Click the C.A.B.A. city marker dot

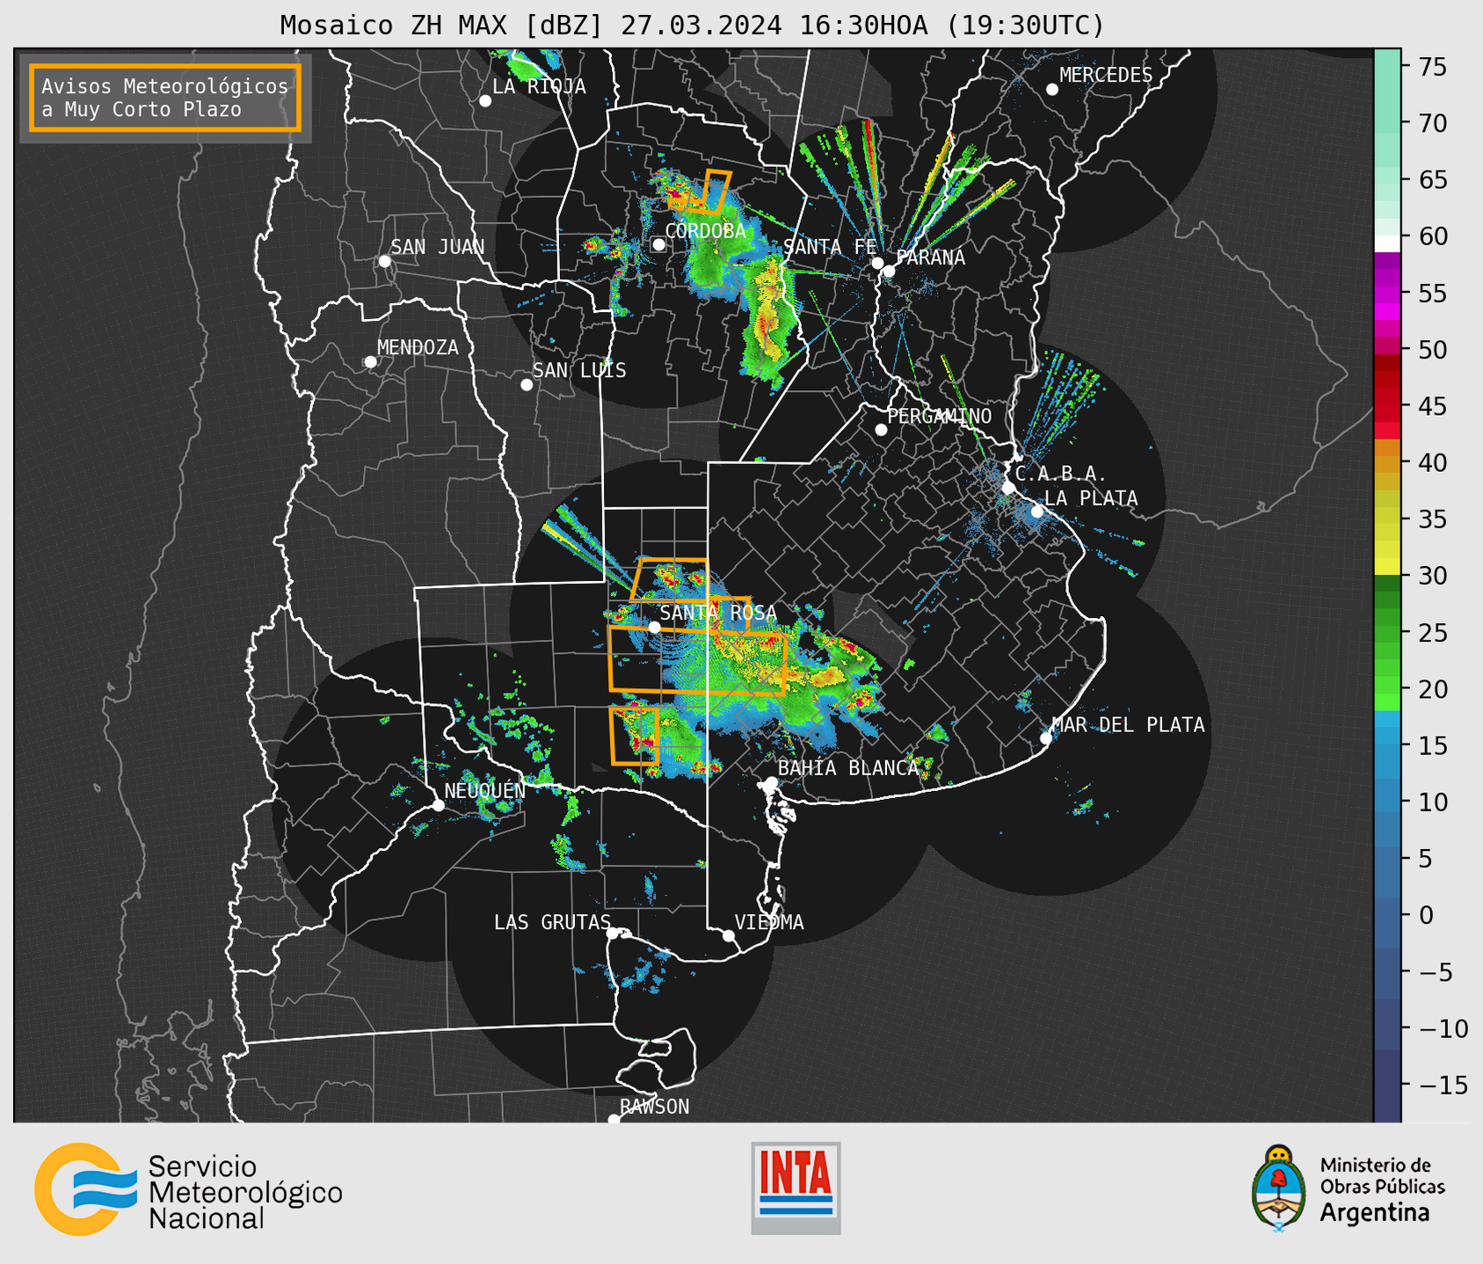click(x=1008, y=488)
